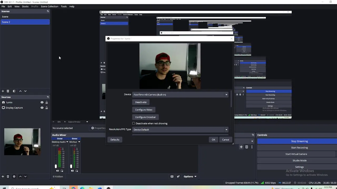Open the Audio Mixer Options dropdown
Screen dimensions: 337x189
click(190, 177)
